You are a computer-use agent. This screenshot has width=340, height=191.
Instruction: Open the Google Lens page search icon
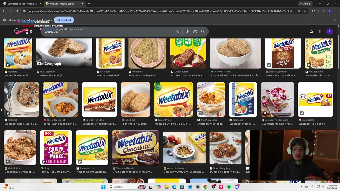click(x=314, y=11)
